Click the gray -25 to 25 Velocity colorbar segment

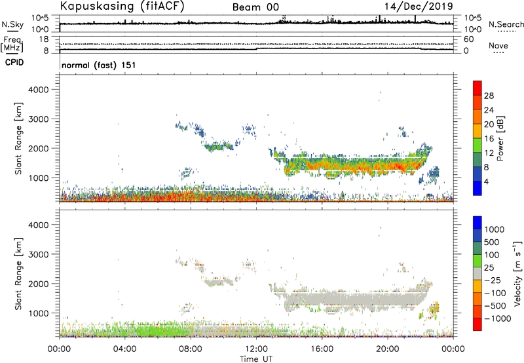(477, 273)
